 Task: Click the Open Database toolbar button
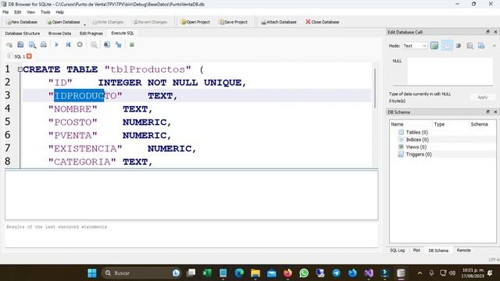(63, 22)
